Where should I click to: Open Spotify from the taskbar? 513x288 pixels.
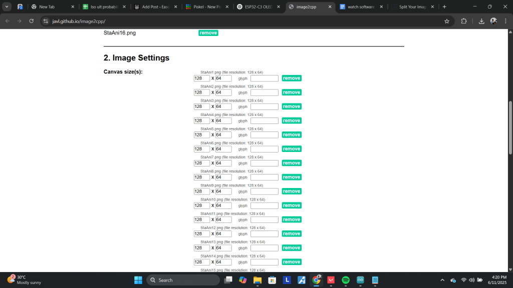pyautogui.click(x=346, y=280)
